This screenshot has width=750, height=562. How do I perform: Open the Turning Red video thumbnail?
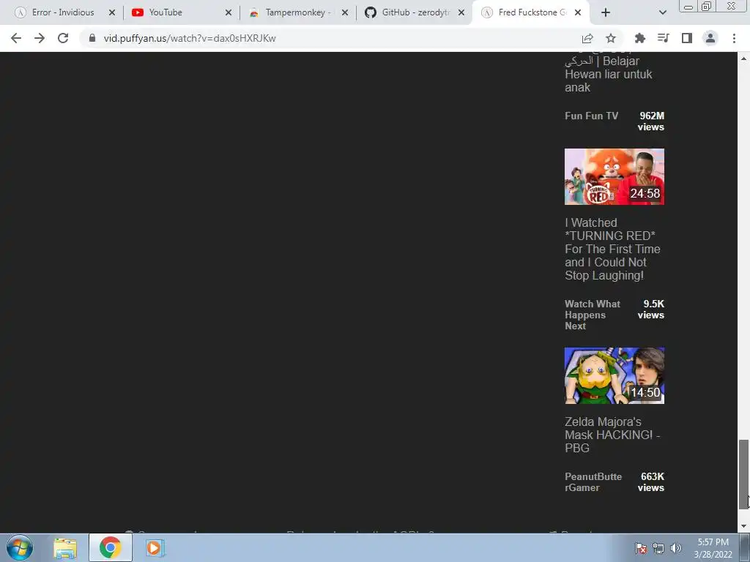coord(615,177)
